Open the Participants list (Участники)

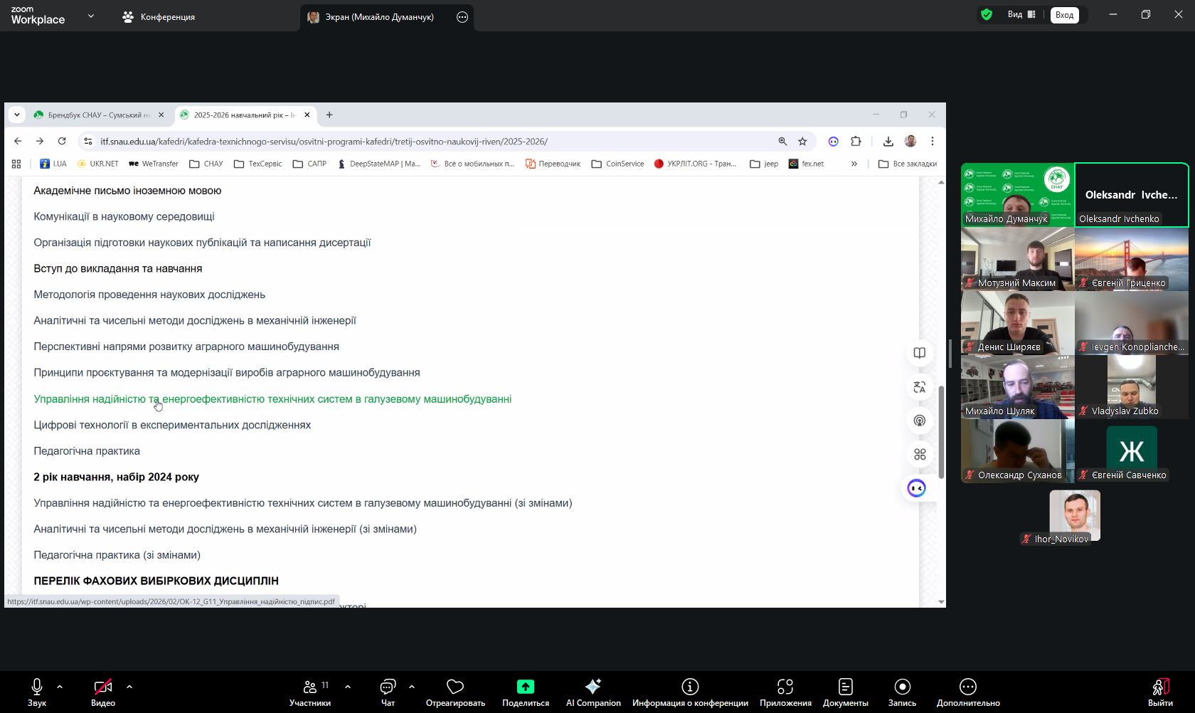point(310,692)
